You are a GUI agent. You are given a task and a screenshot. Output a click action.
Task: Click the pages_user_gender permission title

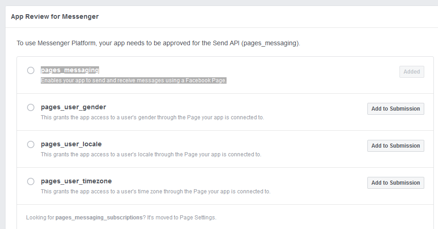pyautogui.click(x=73, y=107)
